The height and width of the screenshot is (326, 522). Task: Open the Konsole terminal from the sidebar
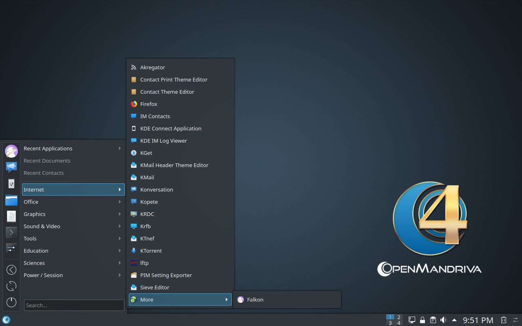point(11,232)
